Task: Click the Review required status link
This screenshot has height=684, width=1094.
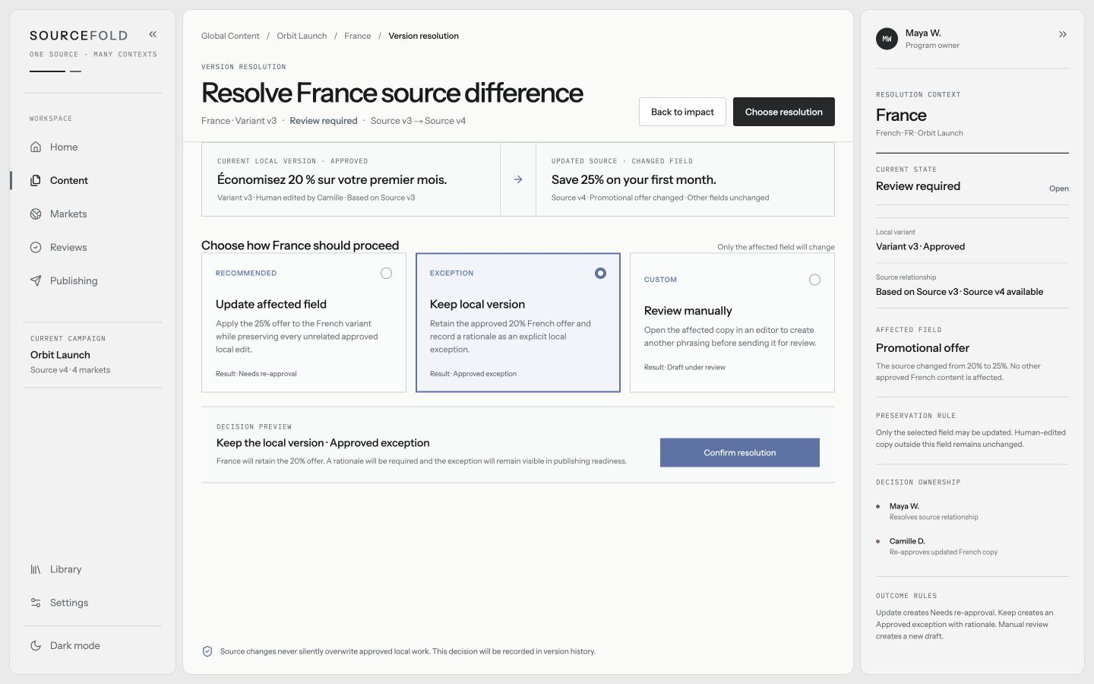Action: pos(324,121)
